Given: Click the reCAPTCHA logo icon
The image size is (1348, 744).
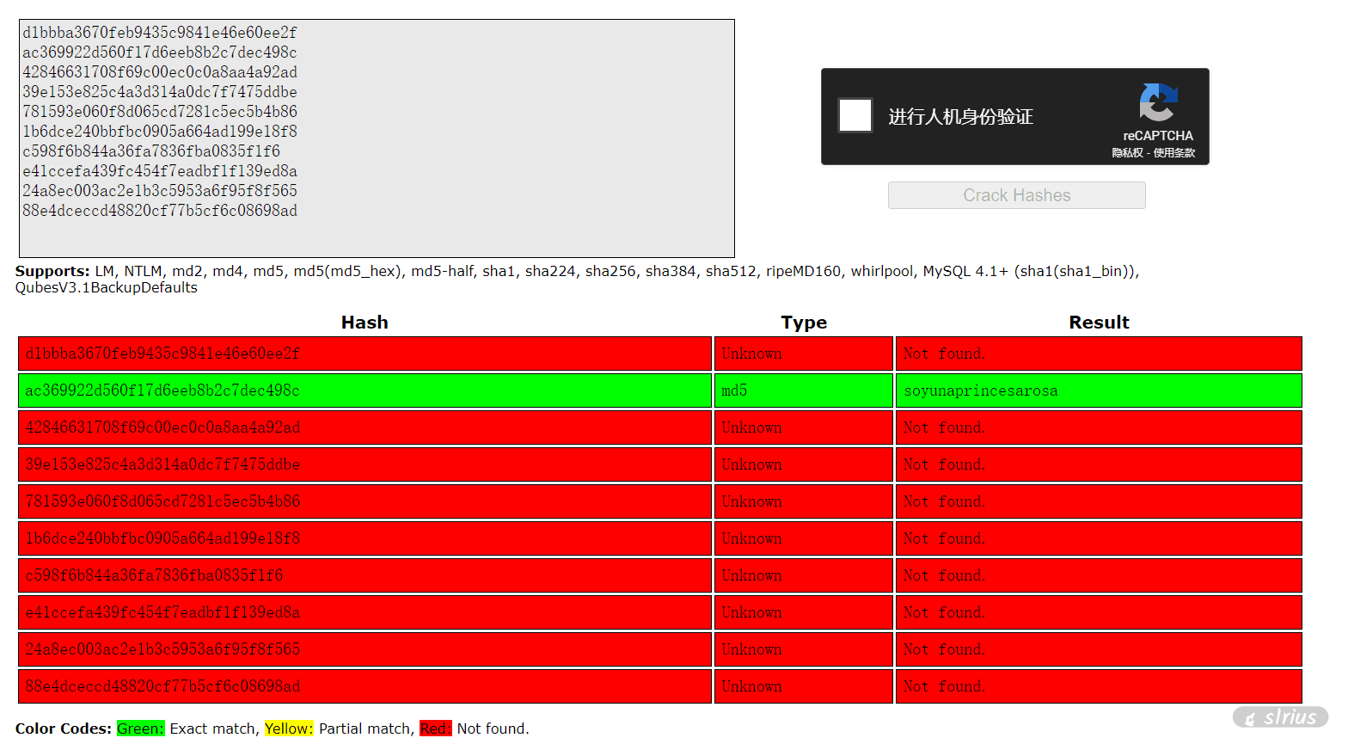Looking at the screenshot, I should coord(1158,103).
